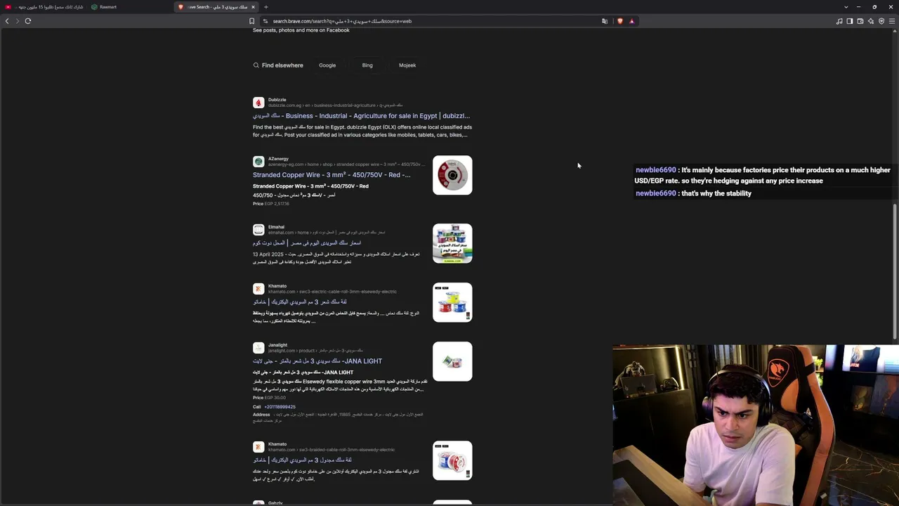Open the site settings icon in address bar
This screenshot has height=506, width=899.
tap(265, 21)
